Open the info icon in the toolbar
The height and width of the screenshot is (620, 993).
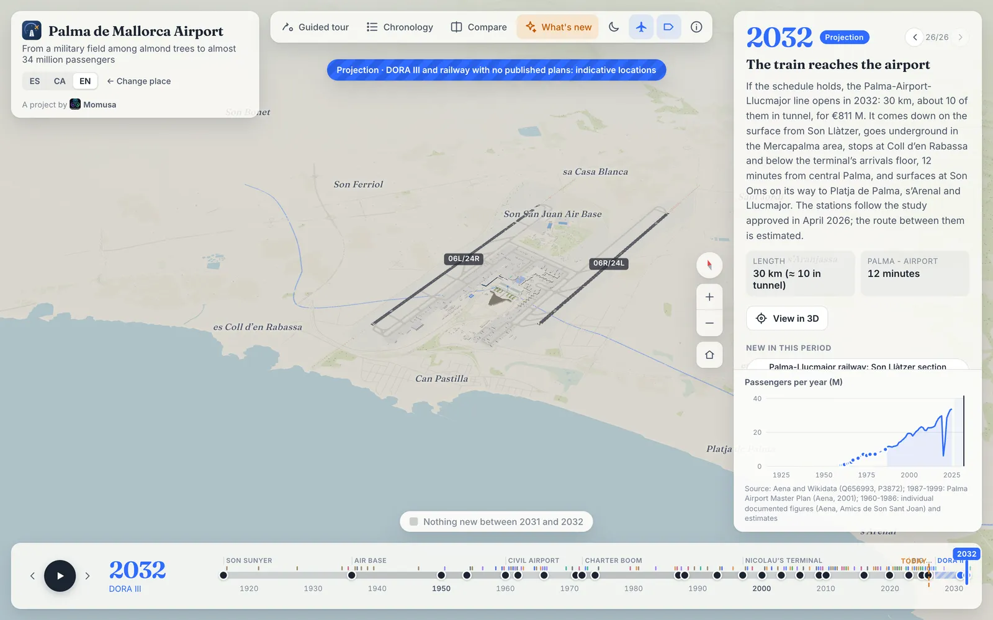696,27
